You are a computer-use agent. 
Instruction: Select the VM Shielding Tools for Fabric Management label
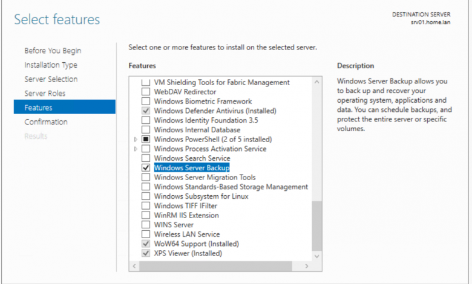(x=222, y=82)
